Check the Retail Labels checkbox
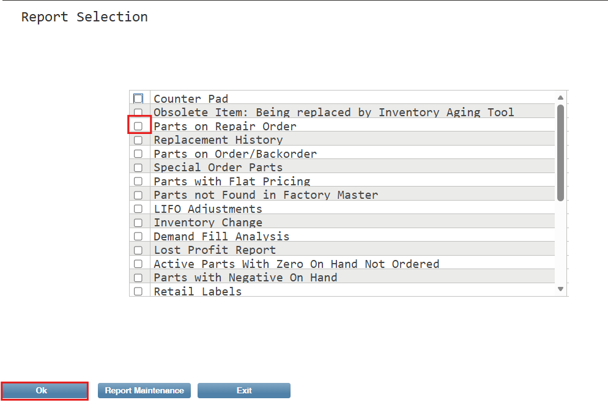The height and width of the screenshot is (408, 608). [138, 291]
